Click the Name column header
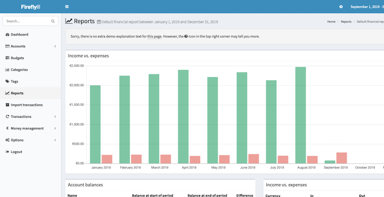The width and height of the screenshot is (384, 197). point(72,196)
